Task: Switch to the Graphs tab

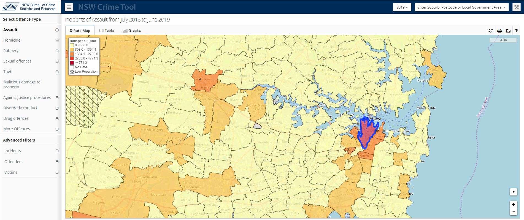Action: (132, 31)
